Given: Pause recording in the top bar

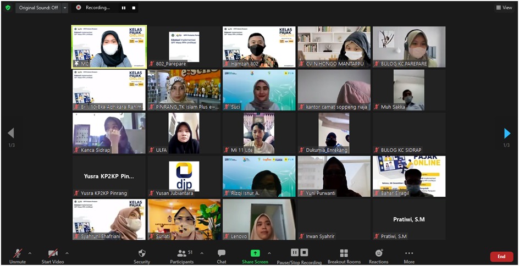Looking at the screenshot, I should tap(123, 8).
